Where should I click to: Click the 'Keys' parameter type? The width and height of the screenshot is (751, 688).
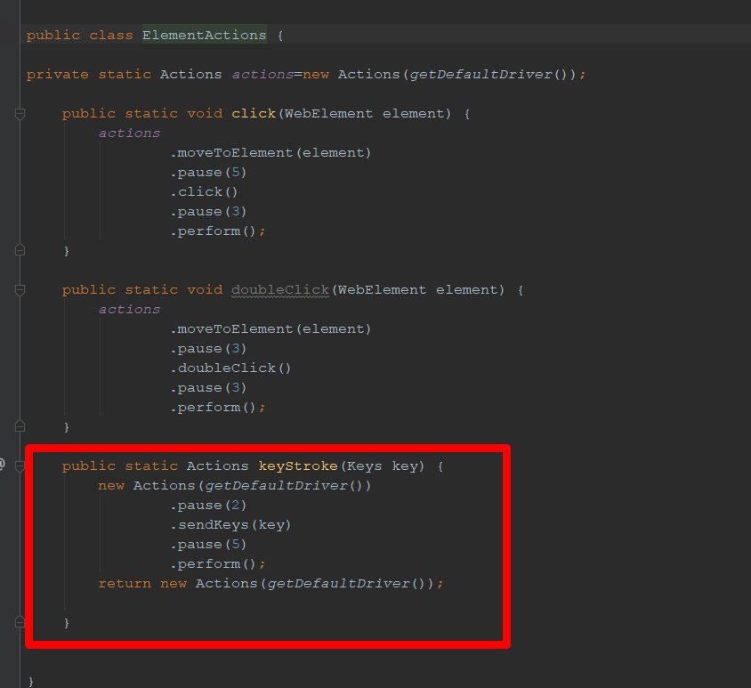[x=365, y=465]
